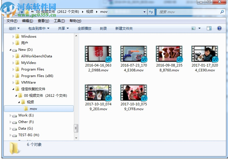Select video 2017-10-10_0749_2E0.mov
Screen dimensions: 228x159
pyautogui.click(x=98, y=98)
